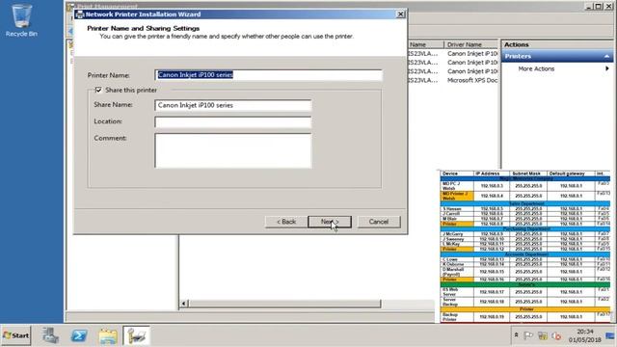Image resolution: width=617 pixels, height=347 pixels.
Task: Click the empty Location field
Action: (x=233, y=121)
